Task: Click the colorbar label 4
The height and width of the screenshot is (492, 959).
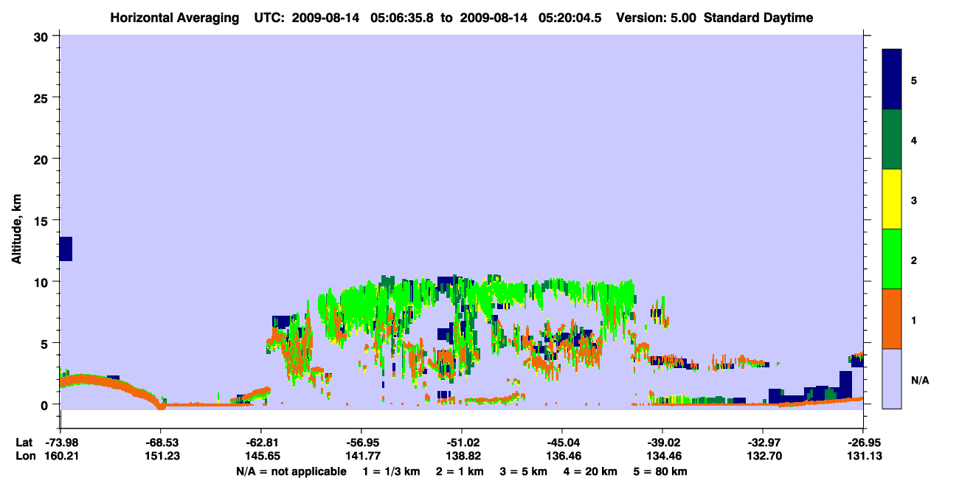Action: (x=913, y=139)
